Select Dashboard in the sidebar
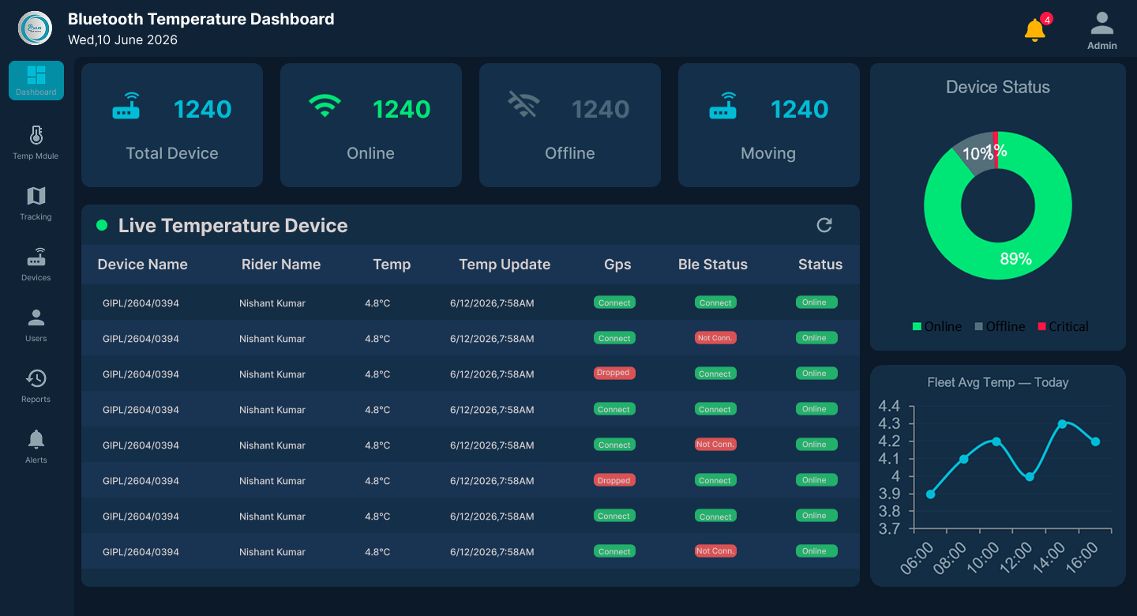Viewport: 1137px width, 616px height. (x=36, y=81)
